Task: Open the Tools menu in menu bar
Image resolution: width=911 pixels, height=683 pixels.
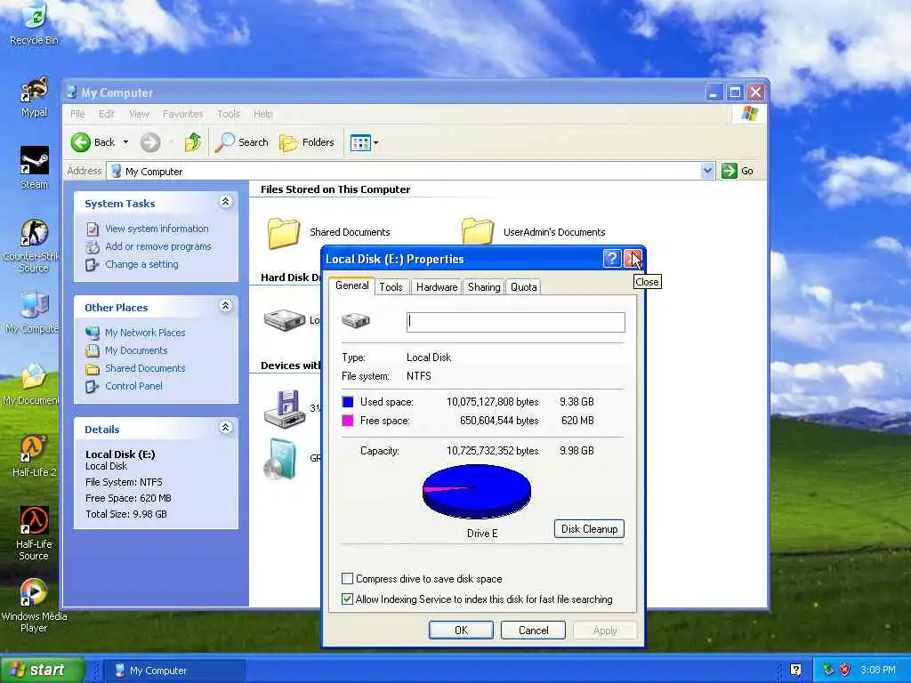Action: tap(229, 114)
